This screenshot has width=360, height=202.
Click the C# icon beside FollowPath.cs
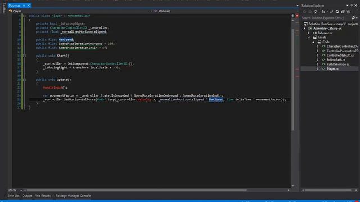323,60
